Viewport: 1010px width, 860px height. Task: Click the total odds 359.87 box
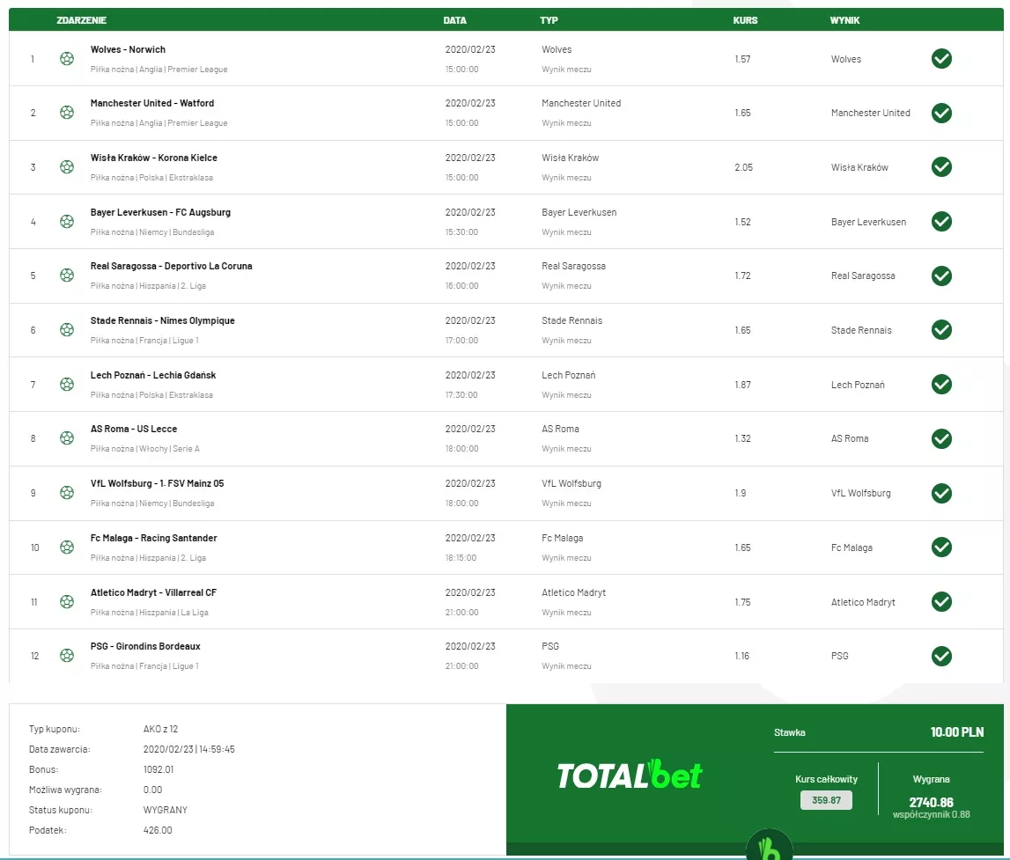[x=826, y=800]
